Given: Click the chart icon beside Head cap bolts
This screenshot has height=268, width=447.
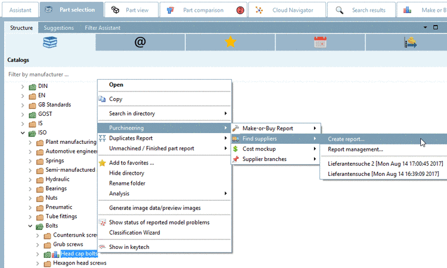Looking at the screenshot, I should (x=55, y=254).
